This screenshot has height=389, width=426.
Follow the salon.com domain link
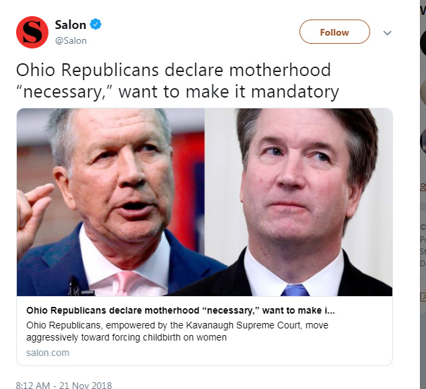(x=48, y=353)
